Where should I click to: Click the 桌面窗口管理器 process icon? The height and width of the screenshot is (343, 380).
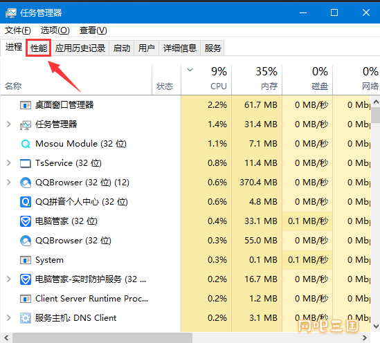point(26,105)
